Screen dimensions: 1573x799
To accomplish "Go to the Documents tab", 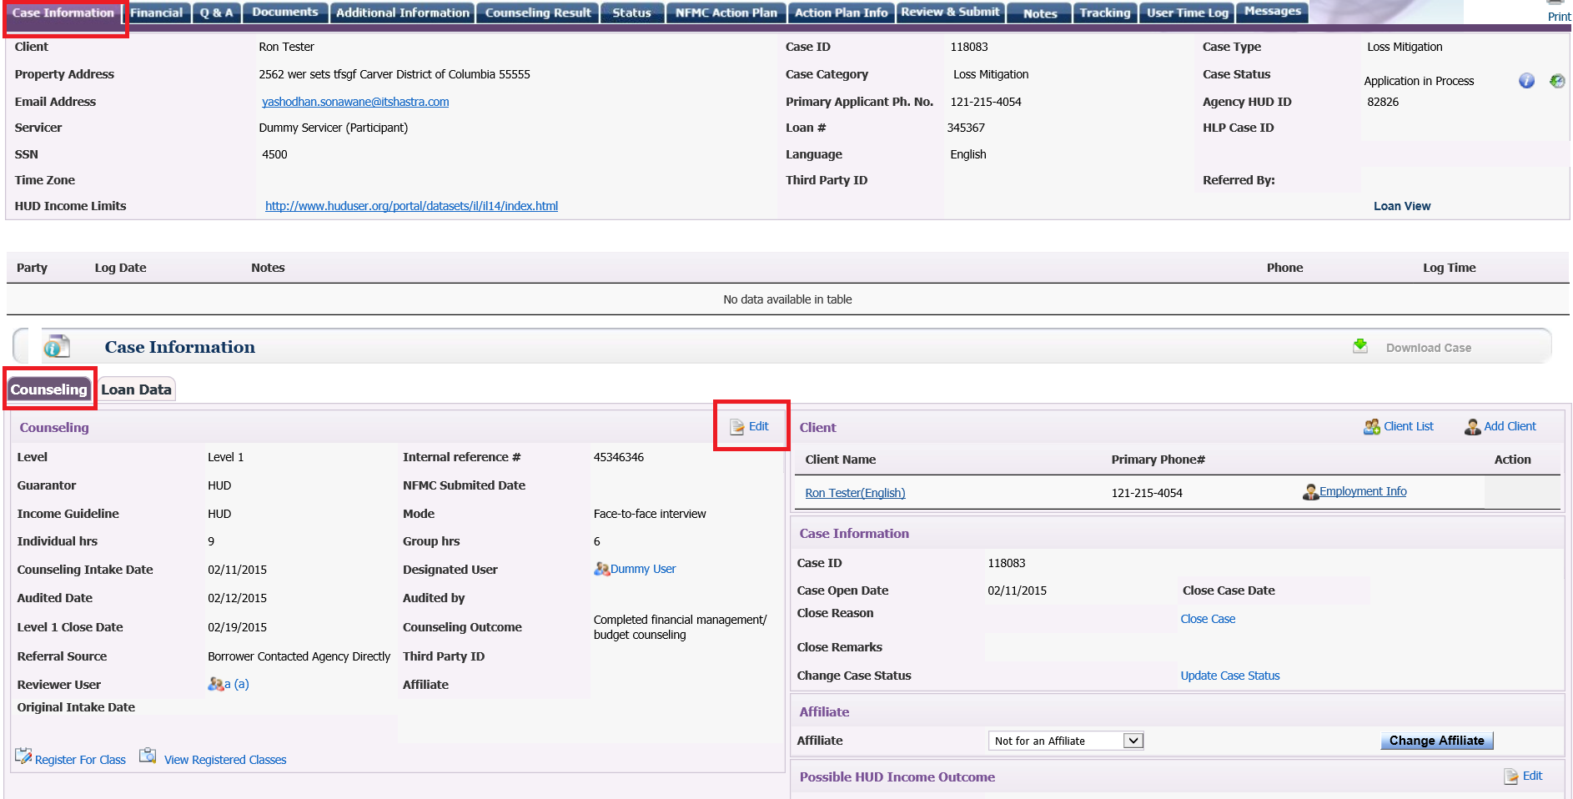I will tap(285, 13).
